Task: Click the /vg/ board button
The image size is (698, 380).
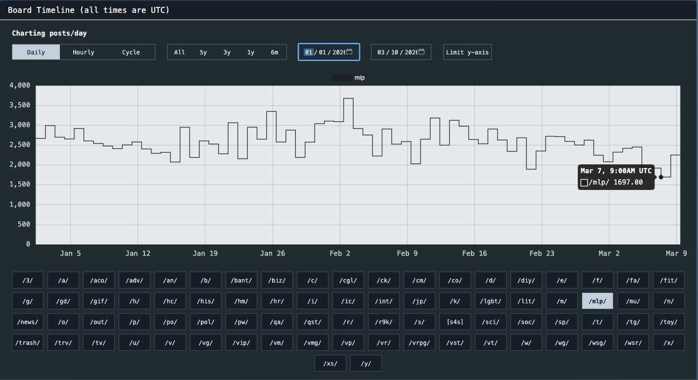Action: (206, 342)
